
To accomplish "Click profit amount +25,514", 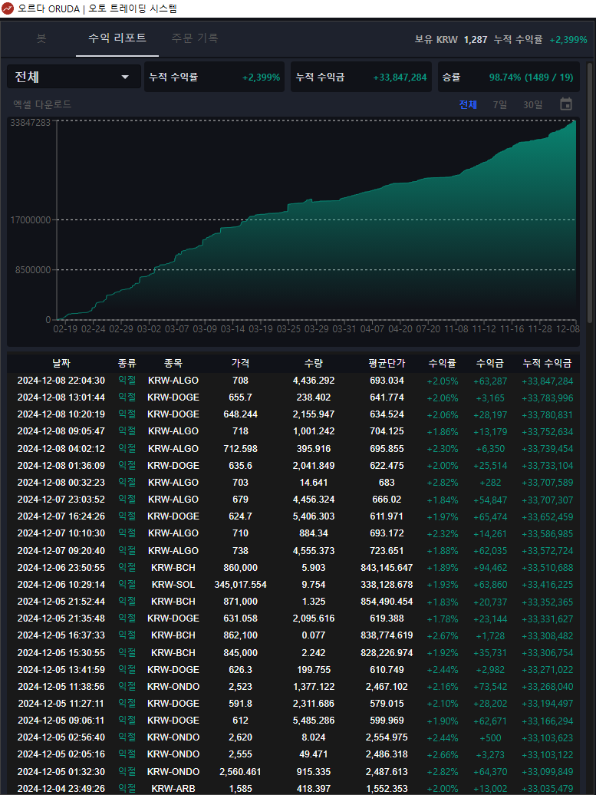I will click(490, 466).
